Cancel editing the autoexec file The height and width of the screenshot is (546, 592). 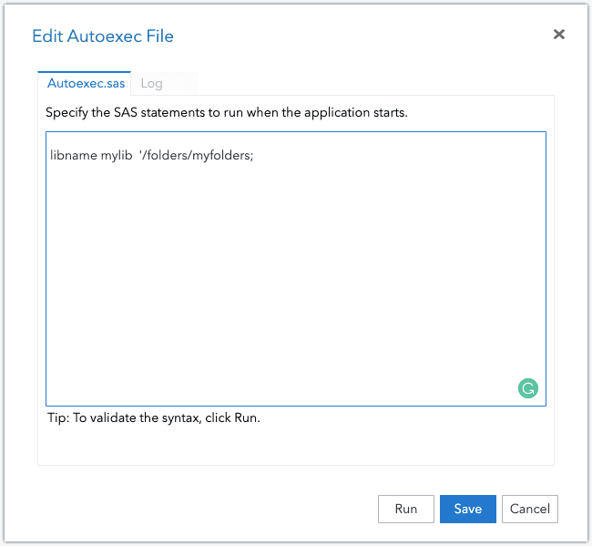pyautogui.click(x=530, y=509)
